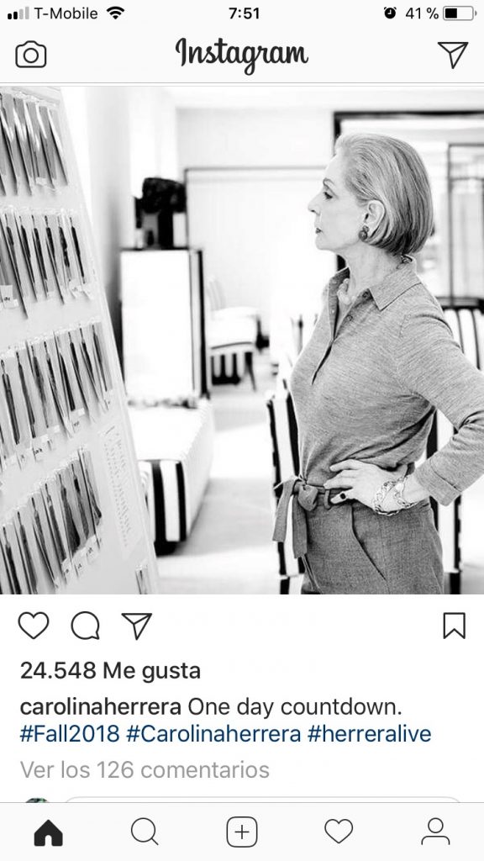Image resolution: width=484 pixels, height=861 pixels.
Task: Open the Activity heart tab in bottom bar
Action: tap(339, 832)
